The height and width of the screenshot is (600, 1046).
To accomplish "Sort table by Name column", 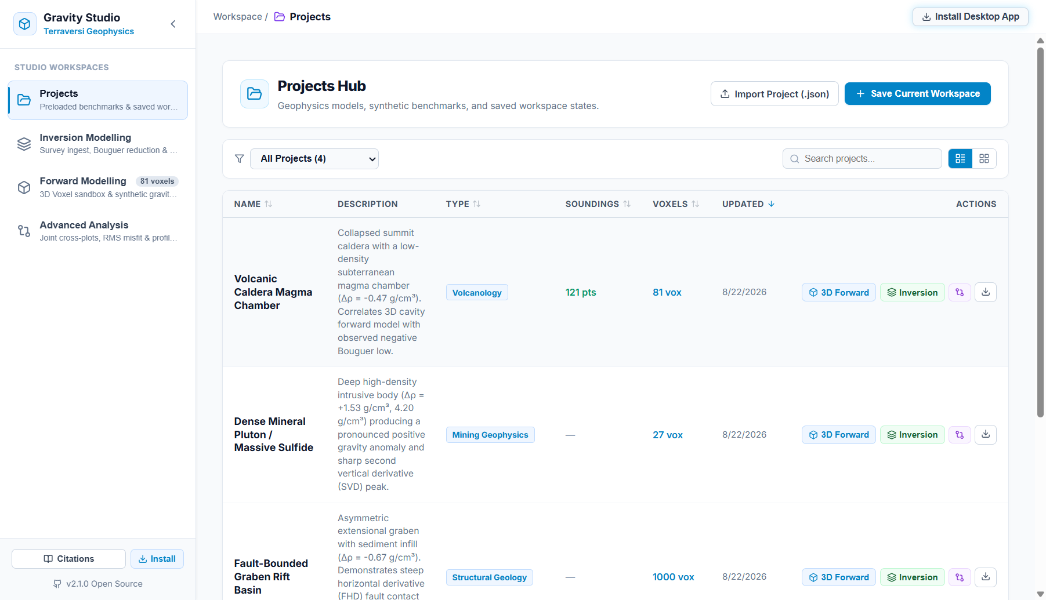I will [253, 204].
